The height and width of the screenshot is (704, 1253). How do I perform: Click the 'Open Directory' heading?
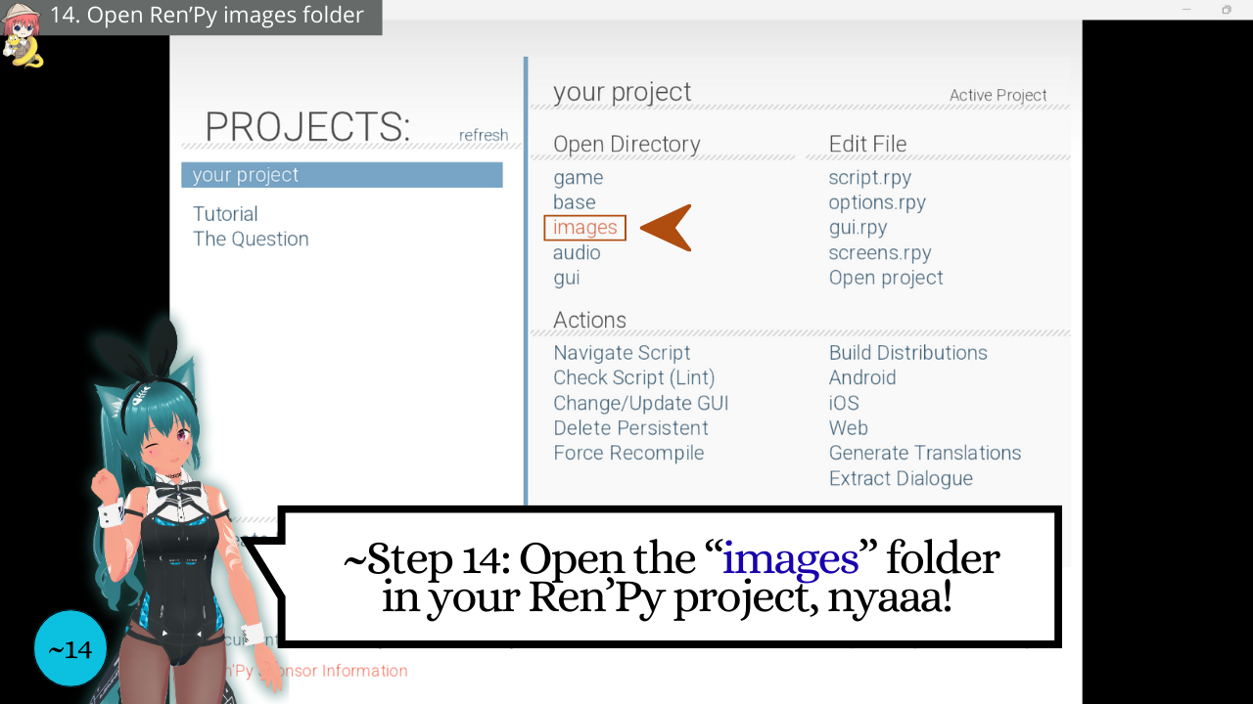[626, 144]
